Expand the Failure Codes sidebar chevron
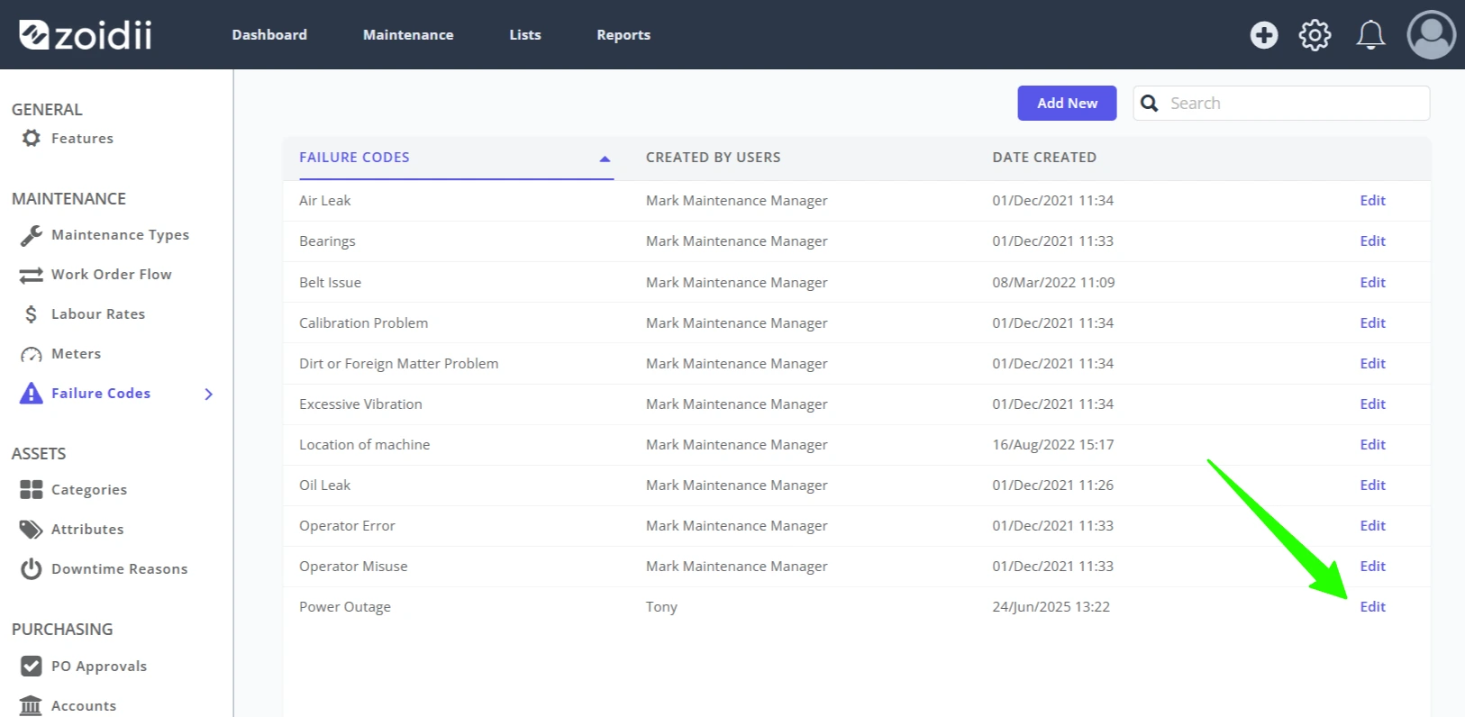This screenshot has height=717, width=1465. [x=209, y=394]
